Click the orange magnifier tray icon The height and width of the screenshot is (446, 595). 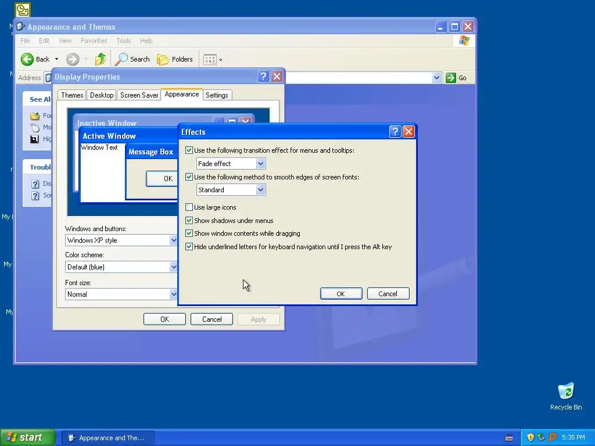click(552, 437)
